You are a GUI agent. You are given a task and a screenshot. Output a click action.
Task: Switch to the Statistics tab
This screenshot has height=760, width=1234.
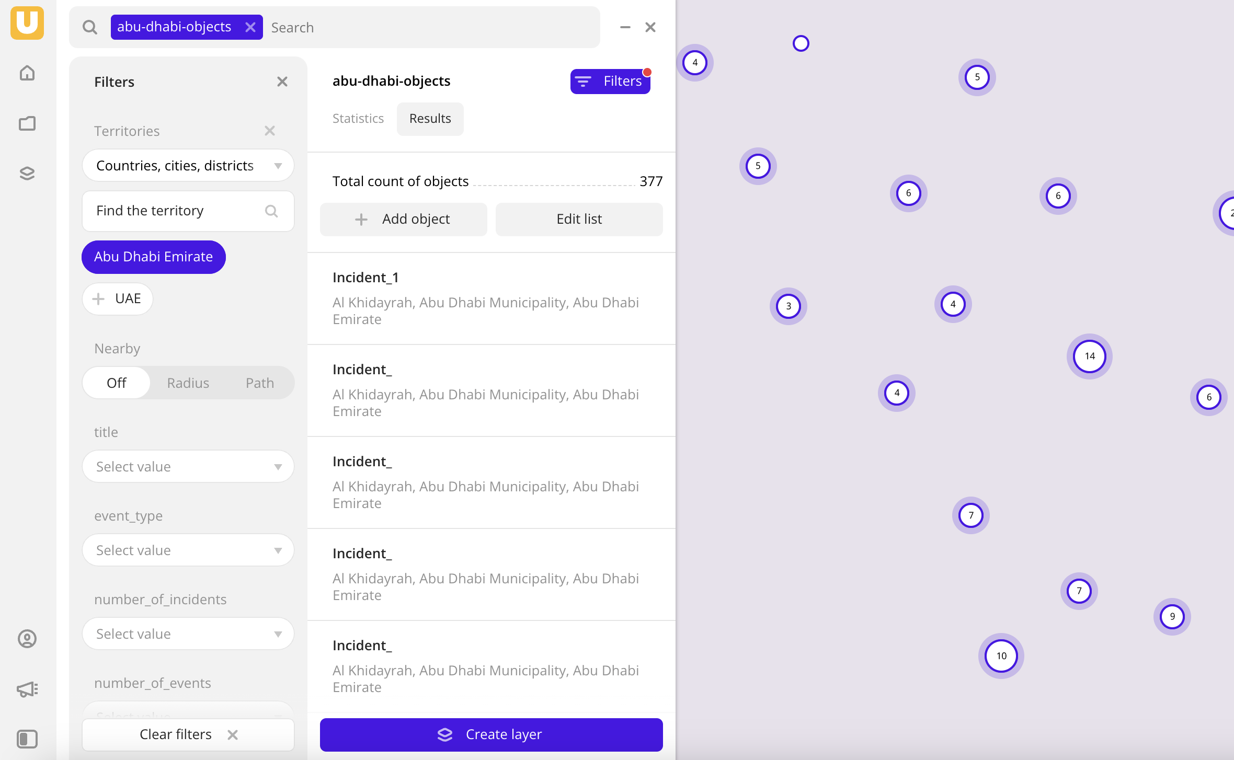click(359, 118)
